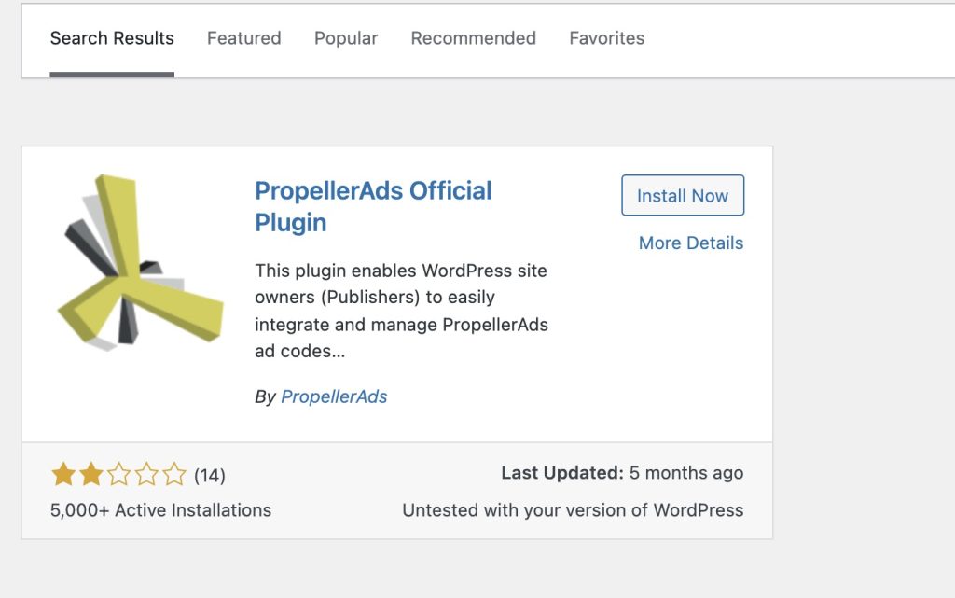The width and height of the screenshot is (955, 598).
Task: Click the PropellerAds author link
Action: (334, 396)
